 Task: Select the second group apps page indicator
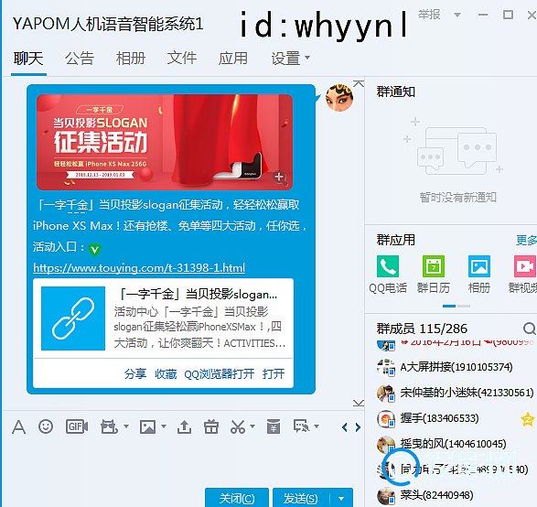464,306
